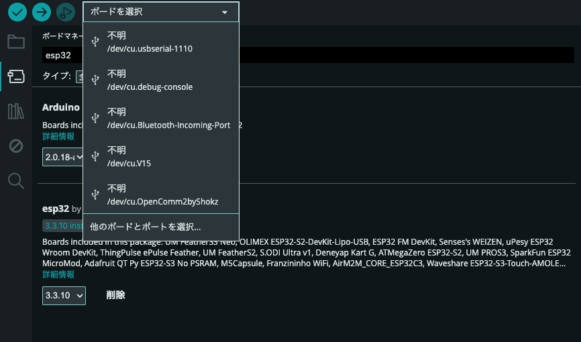Click USB icon beside /dev/cu.debug-console
Image resolution: width=581 pixels, height=342 pixels.
coord(95,80)
